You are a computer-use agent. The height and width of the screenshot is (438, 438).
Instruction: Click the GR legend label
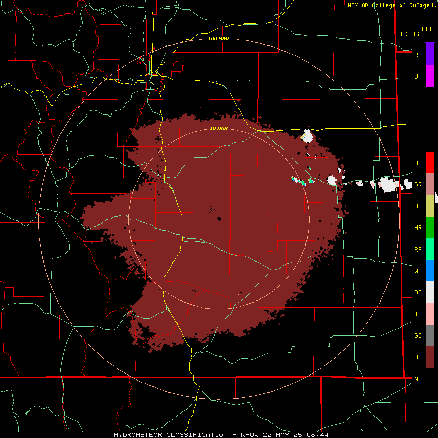418,184
